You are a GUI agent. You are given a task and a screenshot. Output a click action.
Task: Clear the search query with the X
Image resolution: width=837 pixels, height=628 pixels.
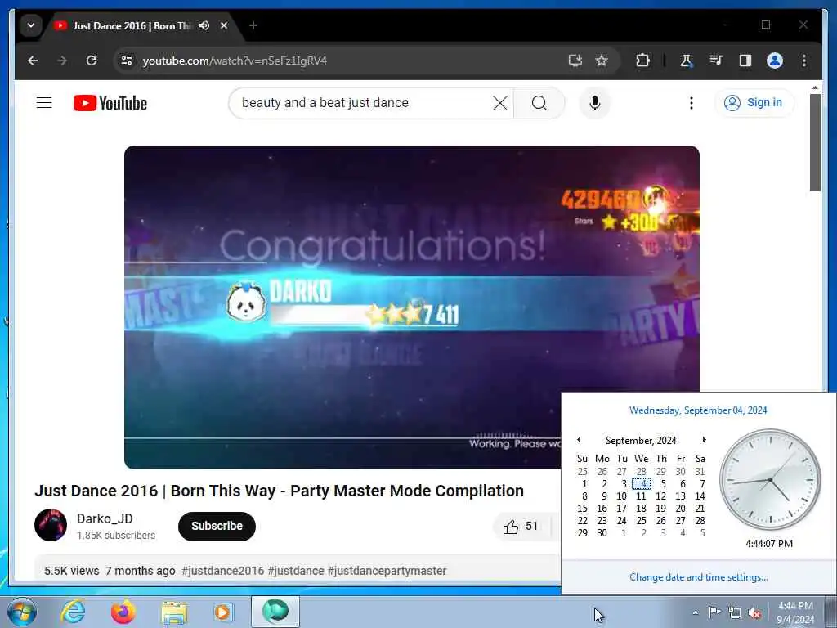pyautogui.click(x=500, y=102)
